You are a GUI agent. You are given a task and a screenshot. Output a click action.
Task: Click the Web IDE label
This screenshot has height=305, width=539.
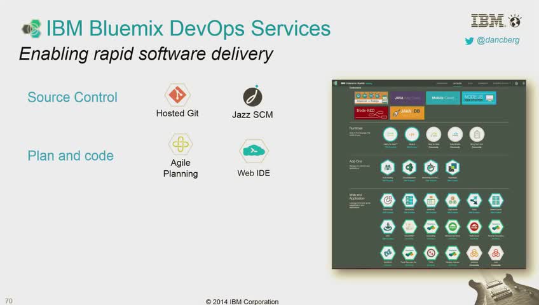[254, 173]
